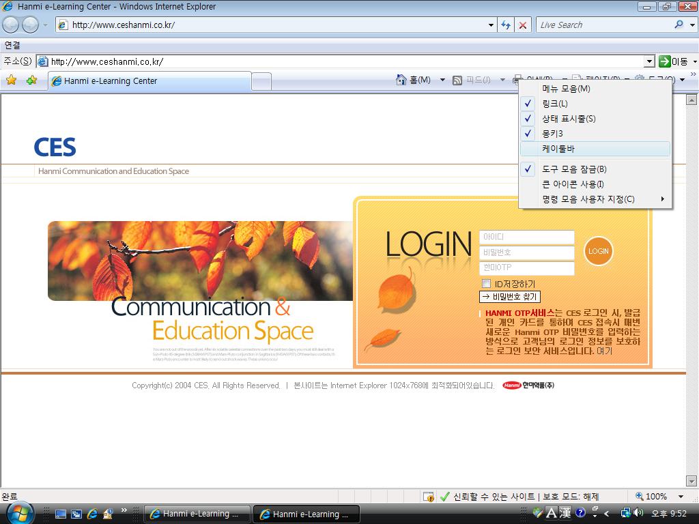Click 비밀번호 찾기 find password button
Viewport: 699px width, 524px height.
[510, 297]
